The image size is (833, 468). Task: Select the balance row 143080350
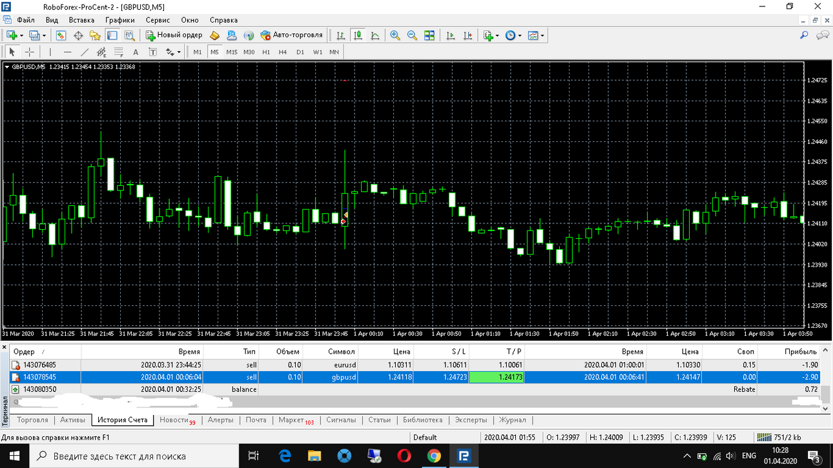(x=415, y=389)
